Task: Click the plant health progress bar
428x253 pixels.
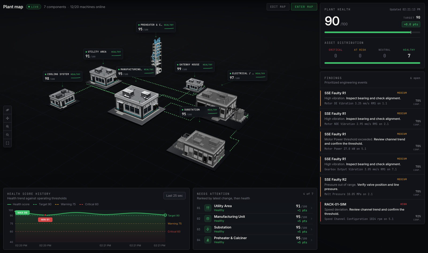Action: [372, 32]
